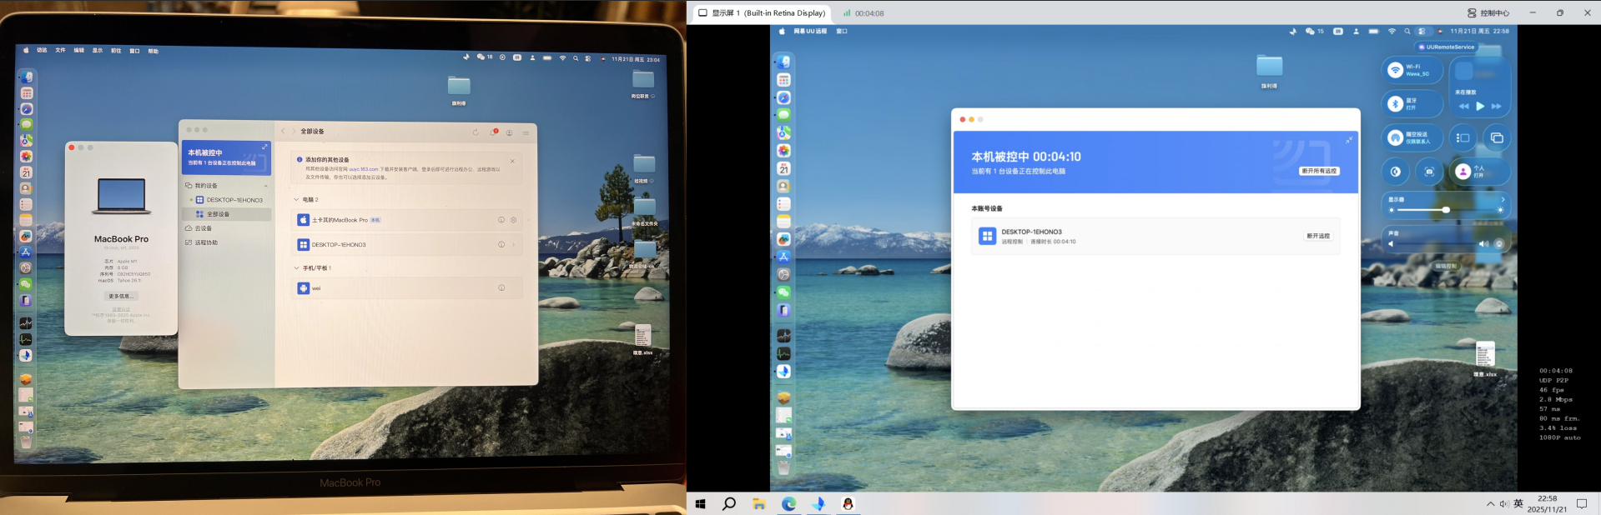This screenshot has width=1601, height=515.
Task: Toggle Screen Mirroring button in Control Center
Action: point(1497,138)
